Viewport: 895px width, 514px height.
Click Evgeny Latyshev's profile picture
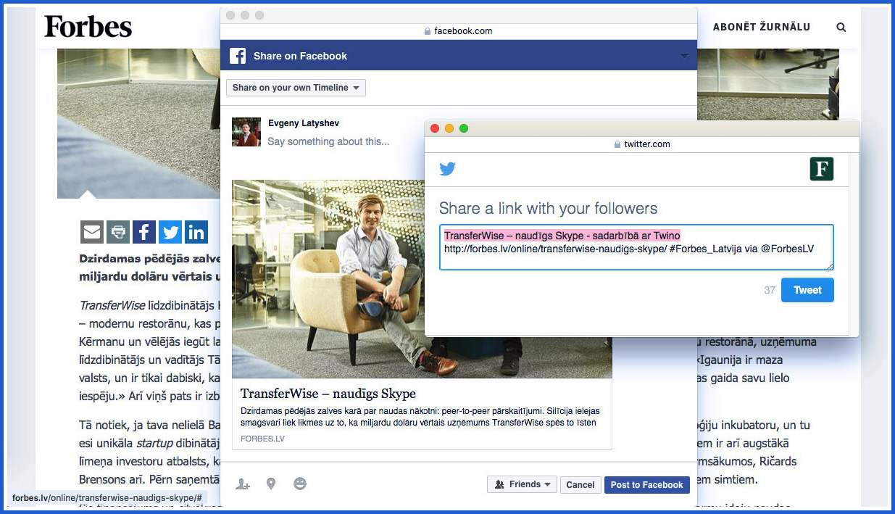[x=246, y=132]
